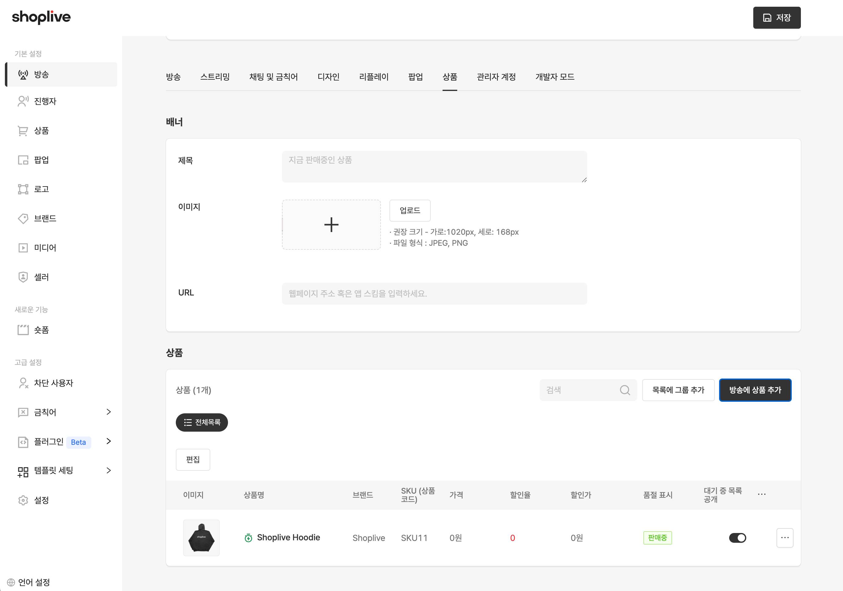Screen dimensions: 843x591
Task: Click the 판매중 status badge
Action: point(657,538)
